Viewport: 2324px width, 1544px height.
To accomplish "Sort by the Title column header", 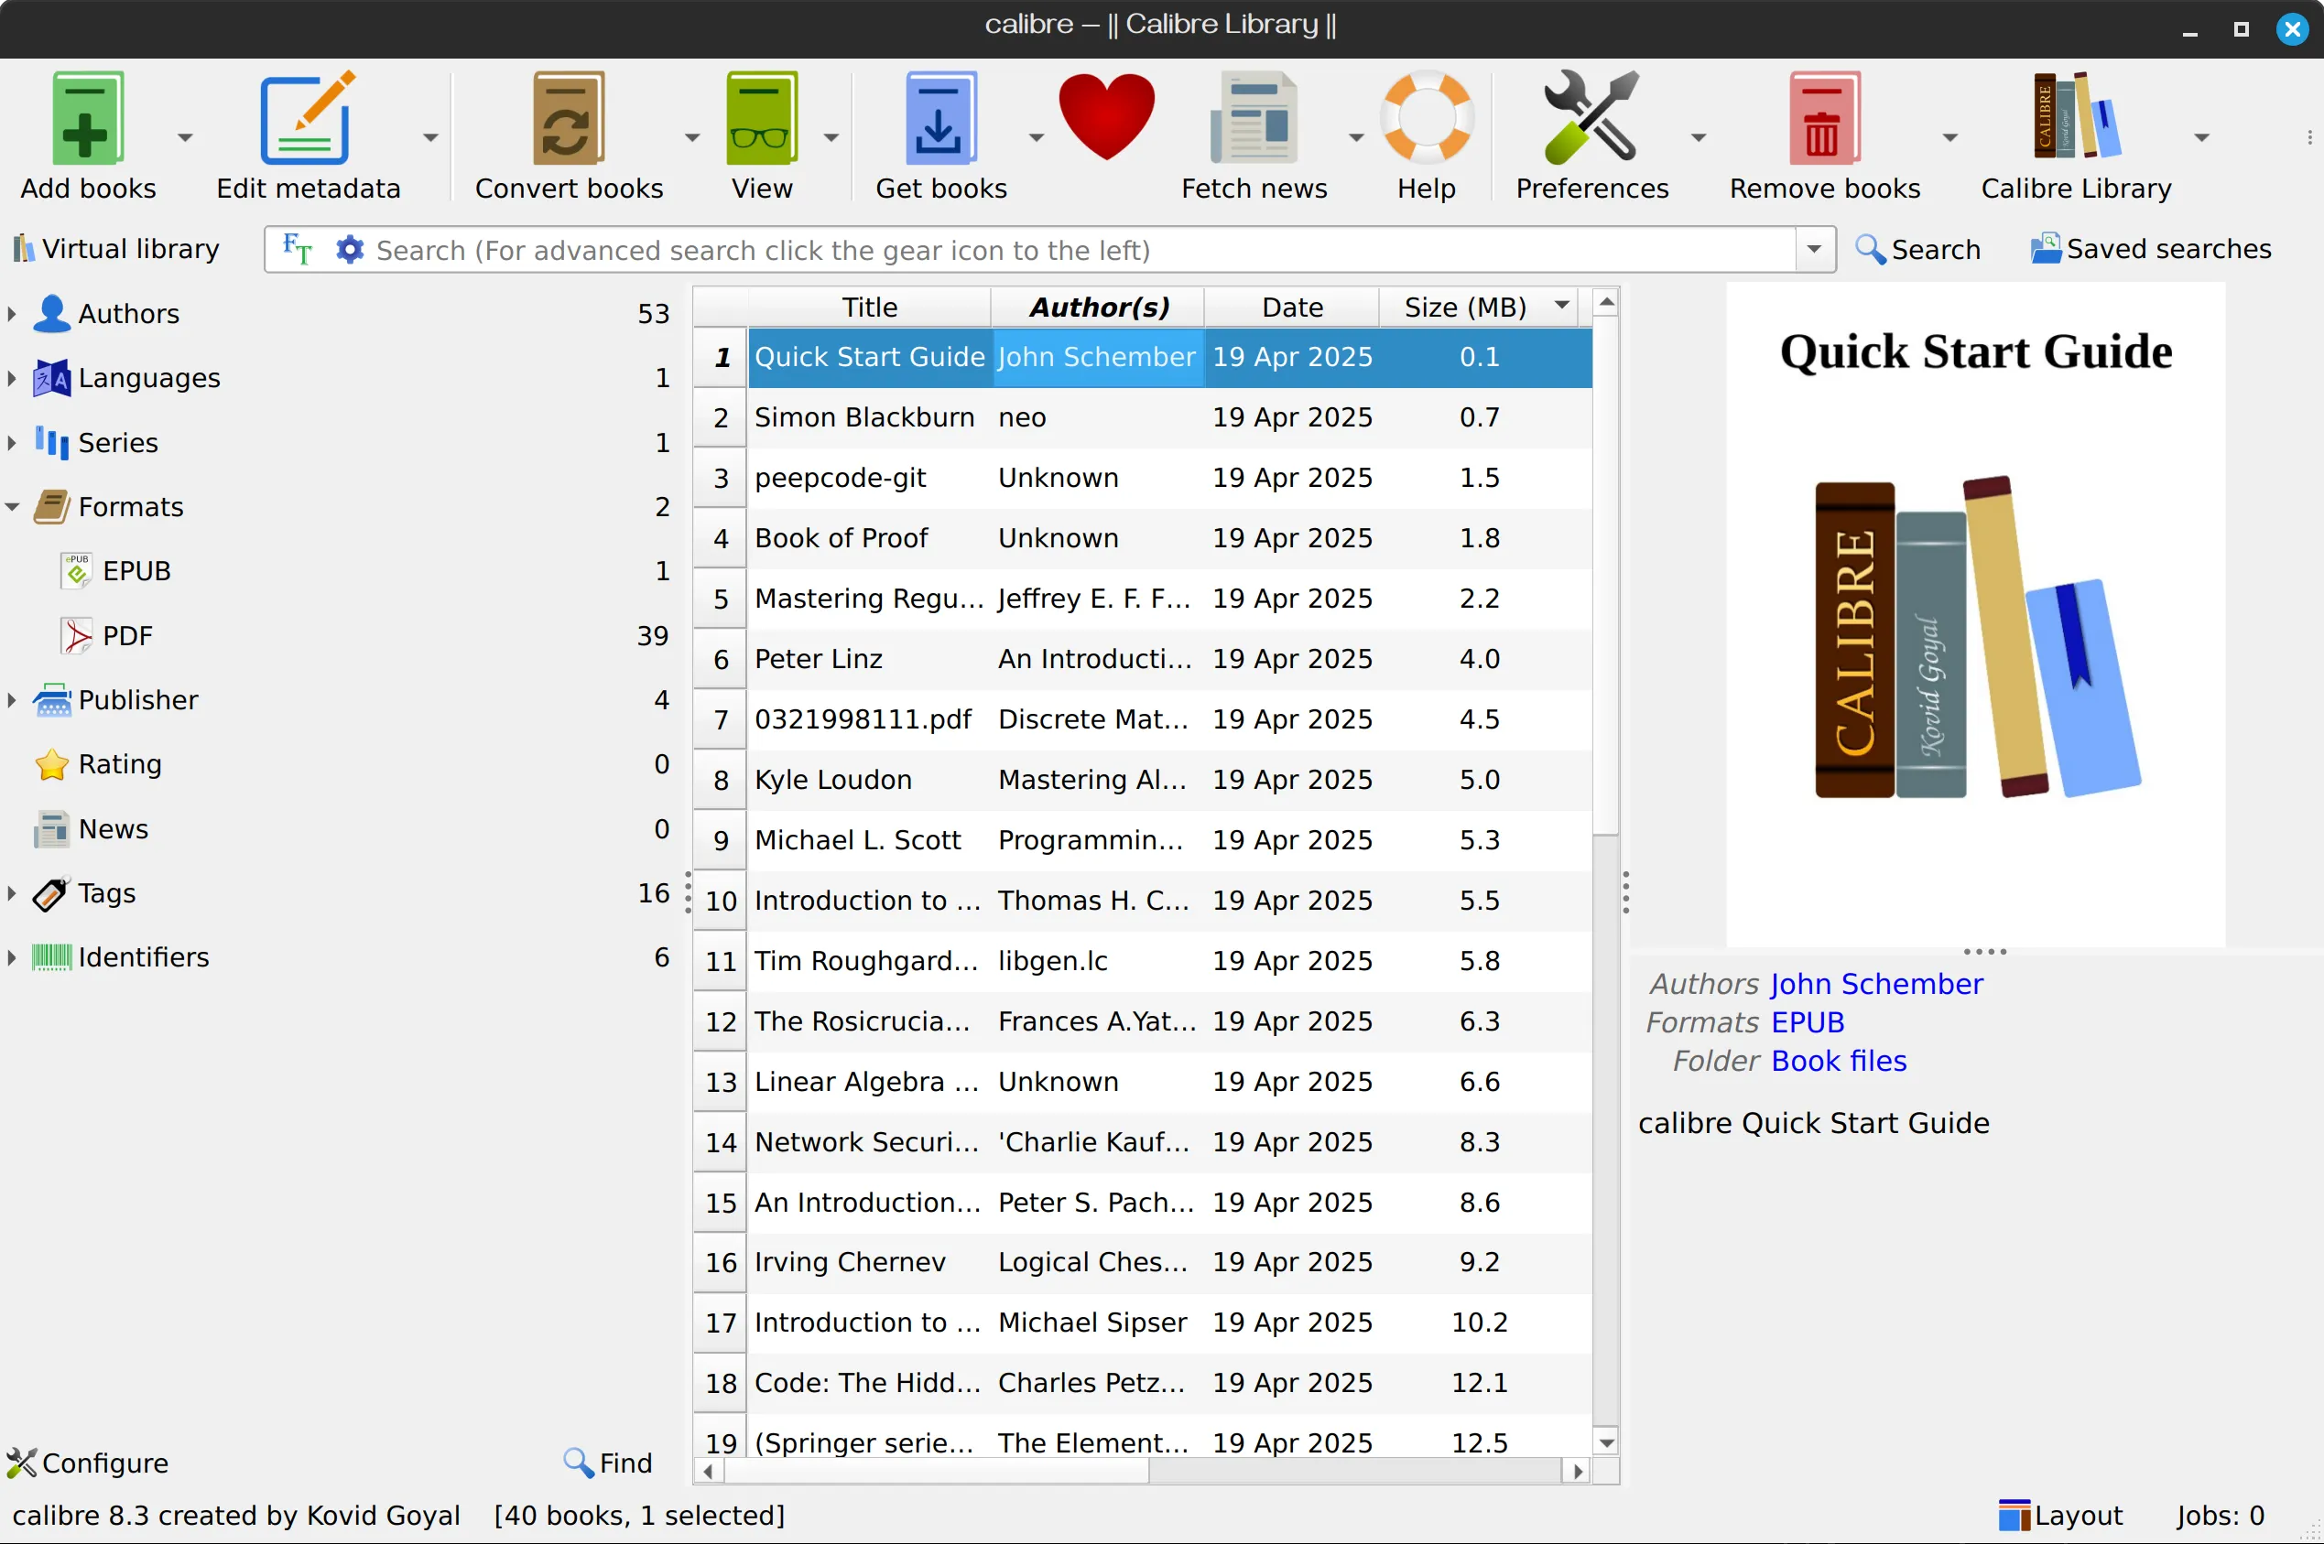I will (x=869, y=308).
